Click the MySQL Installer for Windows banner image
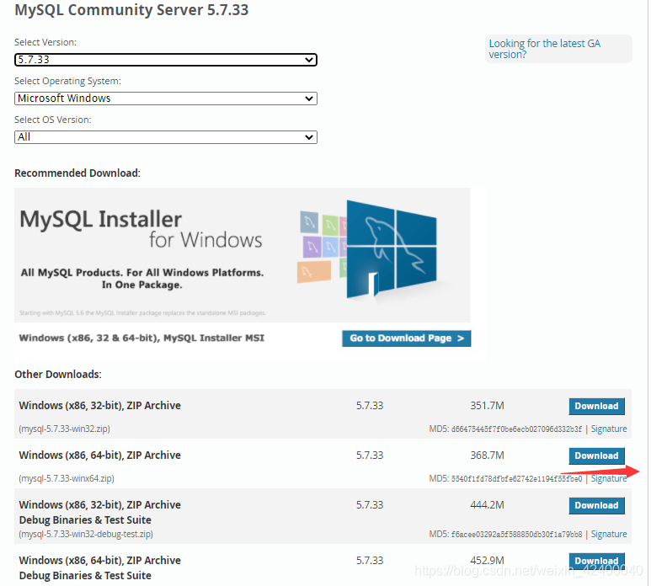651x586 pixels. pos(243,255)
